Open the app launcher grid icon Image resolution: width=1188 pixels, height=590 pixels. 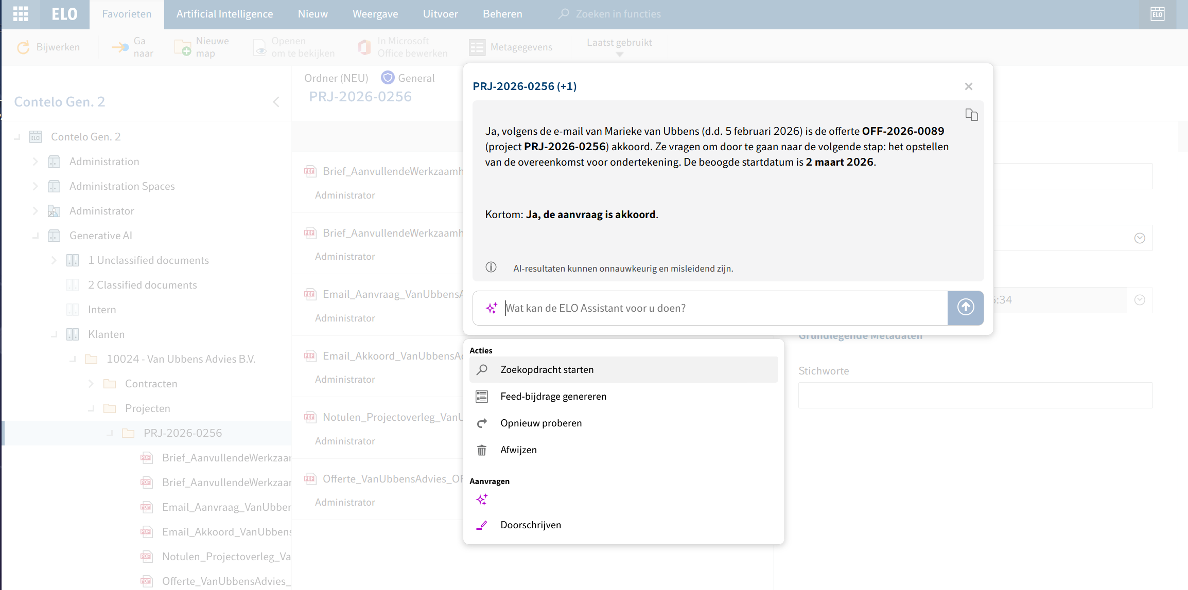click(21, 14)
